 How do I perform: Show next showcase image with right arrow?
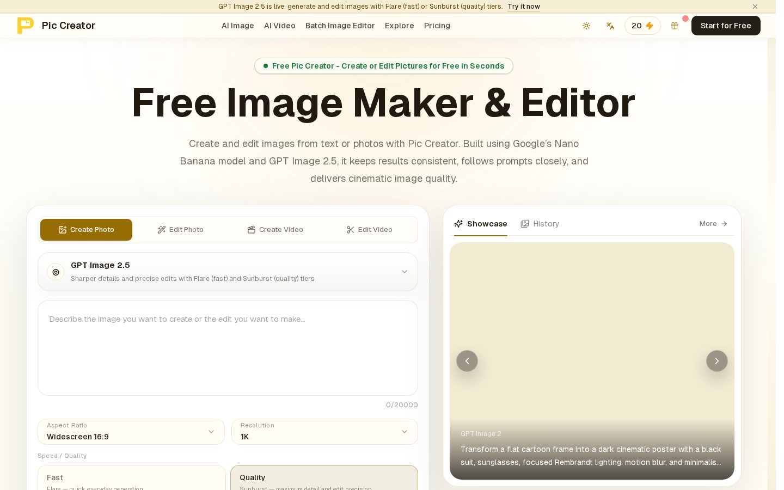(717, 361)
